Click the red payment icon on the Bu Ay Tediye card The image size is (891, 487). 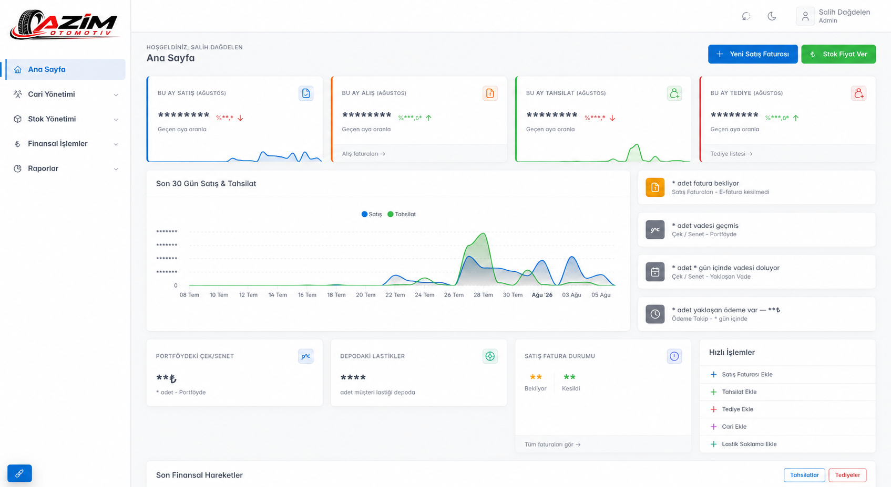[858, 93]
